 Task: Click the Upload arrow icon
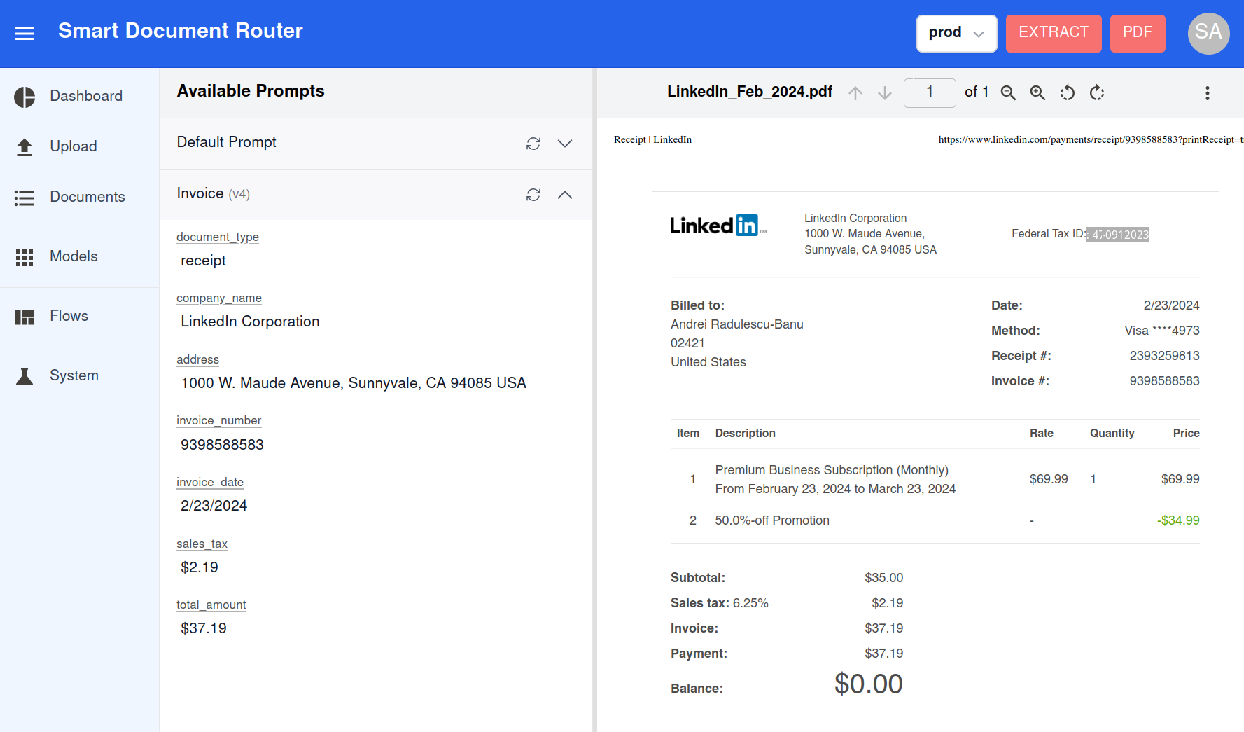coord(25,147)
